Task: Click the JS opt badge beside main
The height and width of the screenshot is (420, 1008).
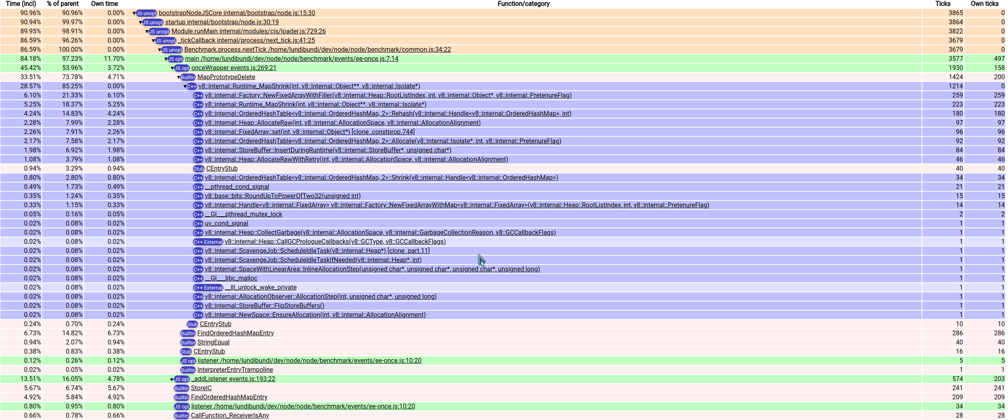Action: pos(175,59)
